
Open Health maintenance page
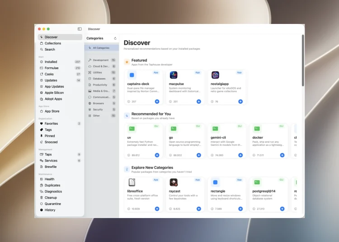(60, 179)
